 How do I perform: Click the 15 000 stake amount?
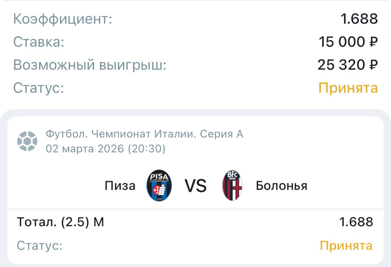pos(342,42)
